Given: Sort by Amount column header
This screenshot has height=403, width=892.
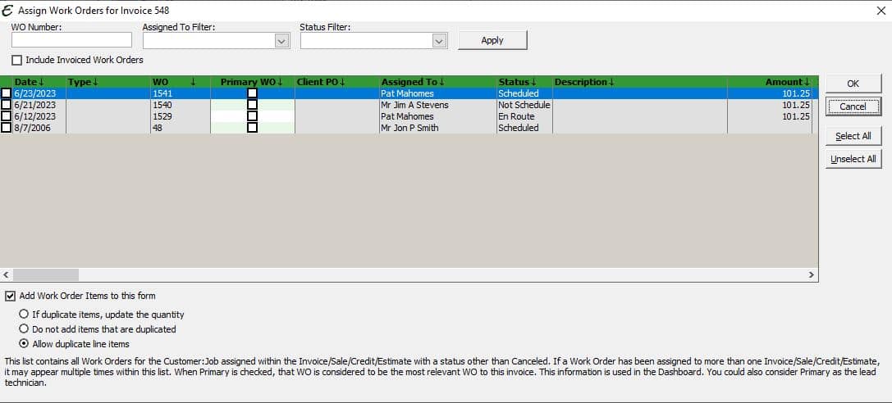Looking at the screenshot, I should pos(787,82).
